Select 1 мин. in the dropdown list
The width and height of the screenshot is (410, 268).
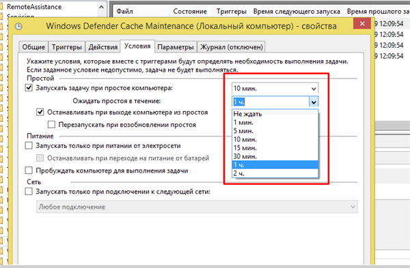(275, 122)
